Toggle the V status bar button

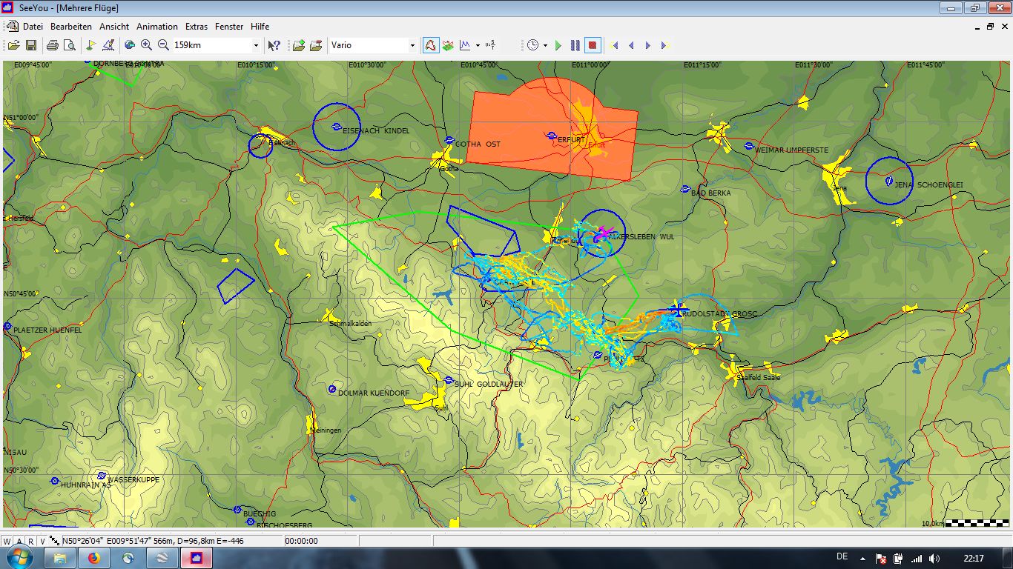coord(42,541)
